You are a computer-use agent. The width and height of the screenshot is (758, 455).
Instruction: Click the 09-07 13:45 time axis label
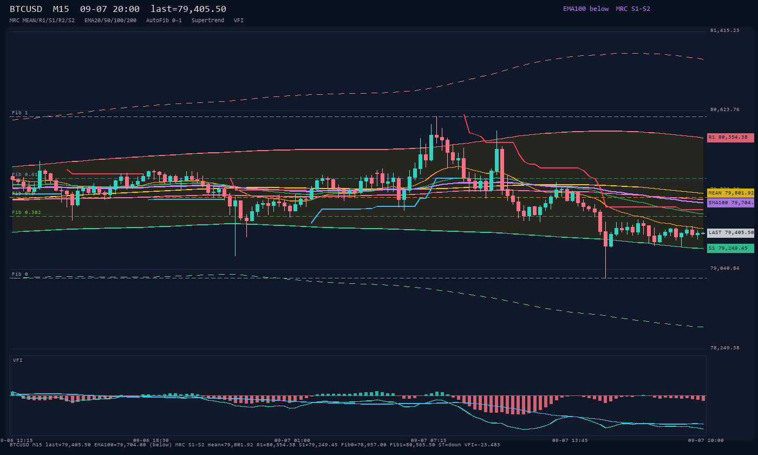pyautogui.click(x=570, y=440)
